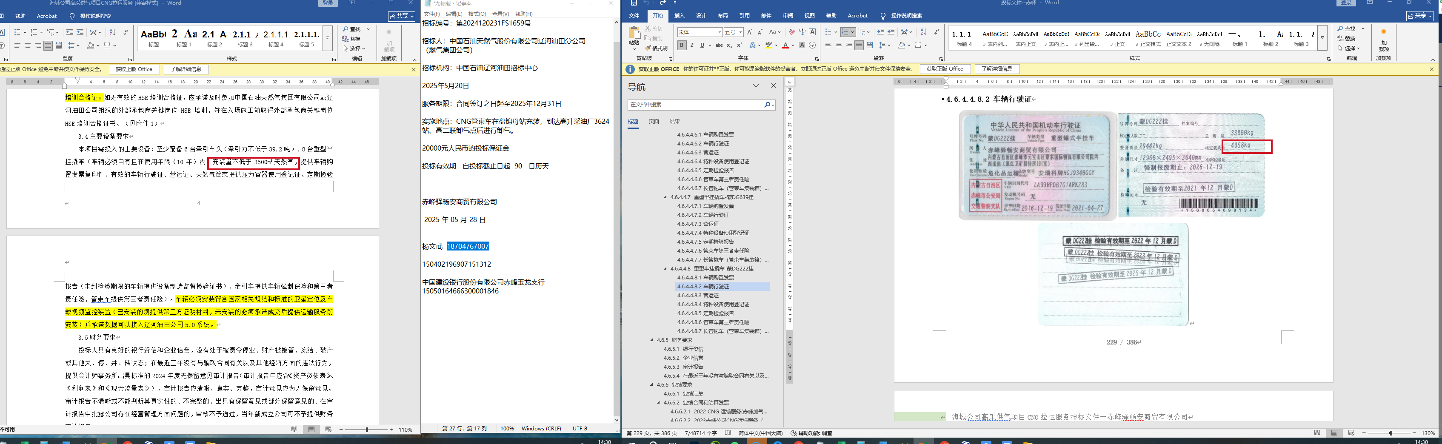Toggle justify alignment in right Word window

point(859,46)
